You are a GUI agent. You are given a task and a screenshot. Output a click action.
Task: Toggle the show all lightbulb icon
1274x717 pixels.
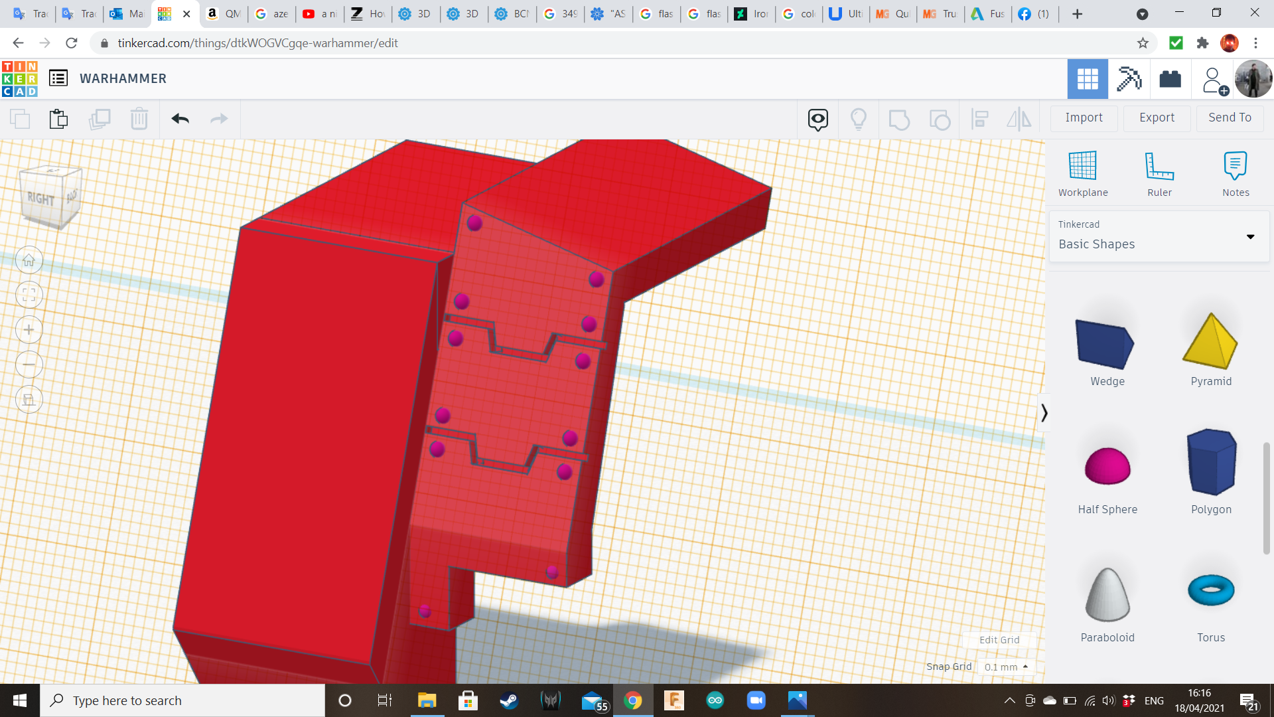(x=859, y=119)
